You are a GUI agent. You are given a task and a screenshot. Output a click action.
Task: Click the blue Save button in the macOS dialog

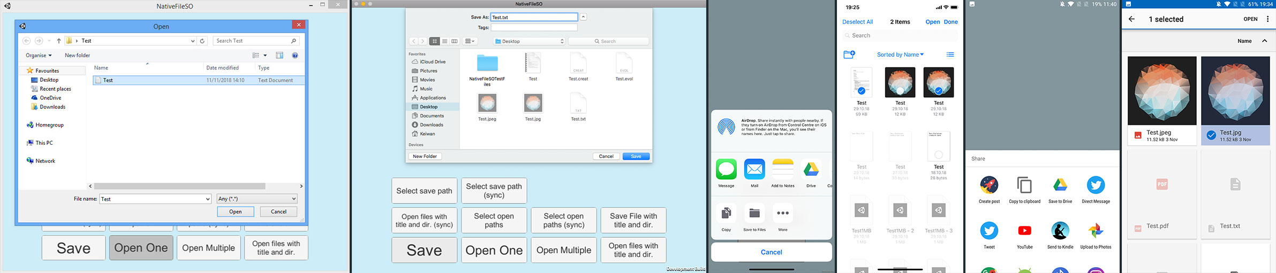pyautogui.click(x=636, y=157)
